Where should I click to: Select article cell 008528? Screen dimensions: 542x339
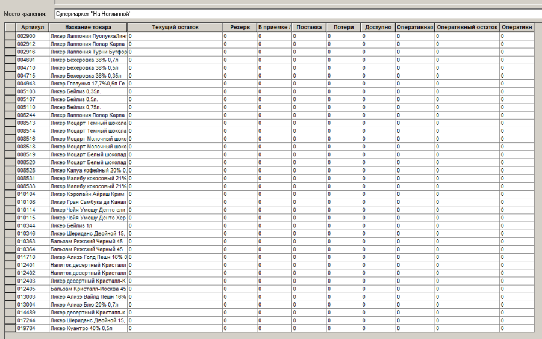tap(33, 170)
